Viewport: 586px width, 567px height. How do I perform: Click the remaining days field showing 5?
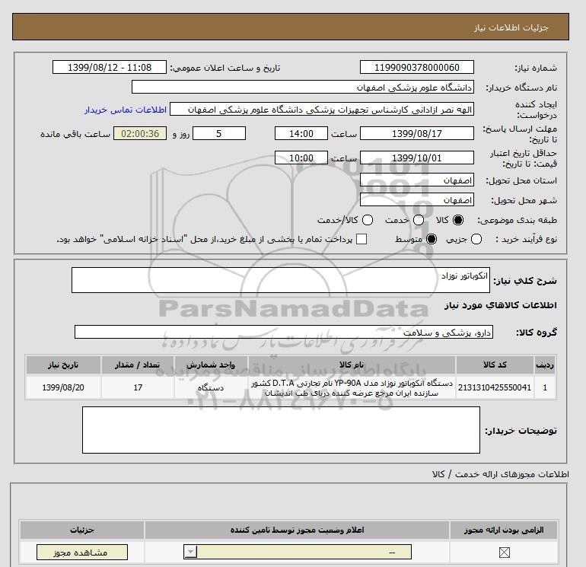(x=219, y=133)
